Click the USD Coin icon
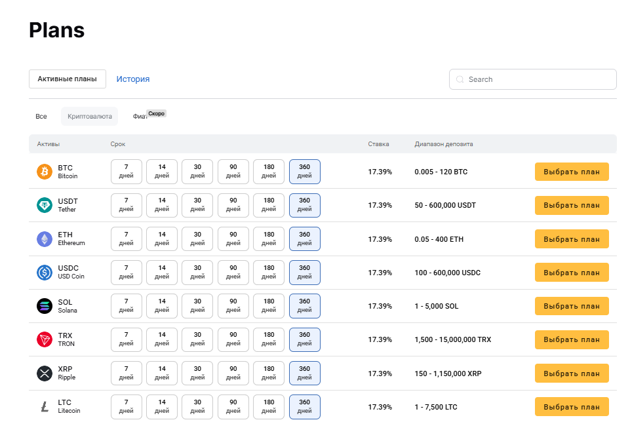Screen dimensions: 630x422 45,272
